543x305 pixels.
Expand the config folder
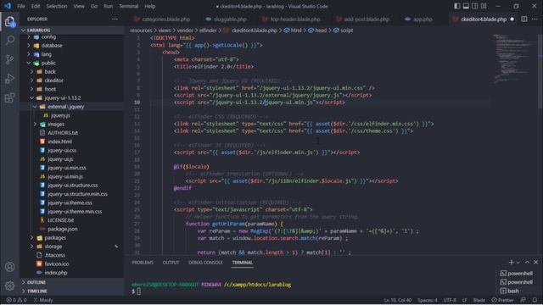point(48,36)
